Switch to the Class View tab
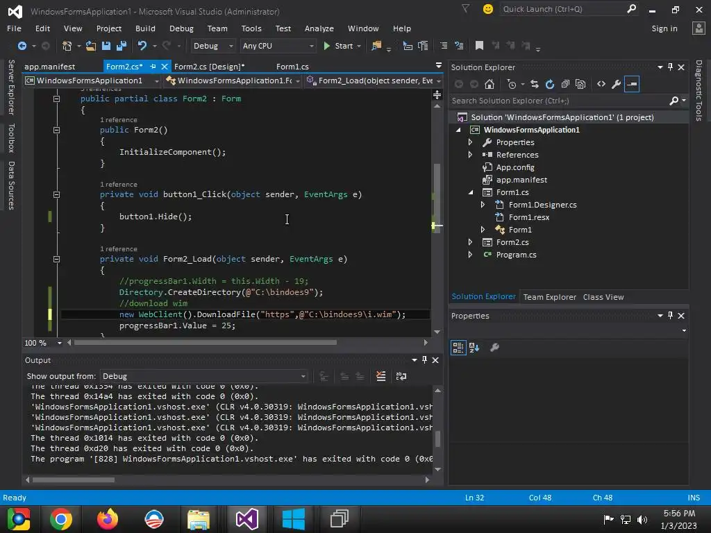This screenshot has width=711, height=533. click(603, 297)
